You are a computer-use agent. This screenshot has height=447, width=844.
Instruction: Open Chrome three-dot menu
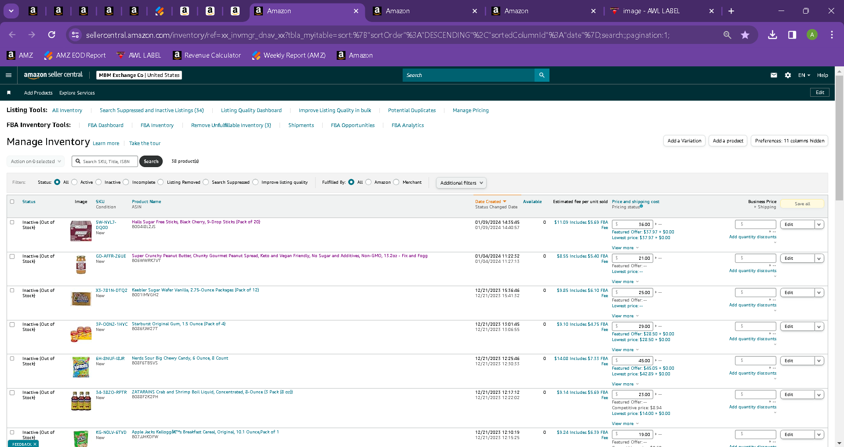(x=832, y=35)
